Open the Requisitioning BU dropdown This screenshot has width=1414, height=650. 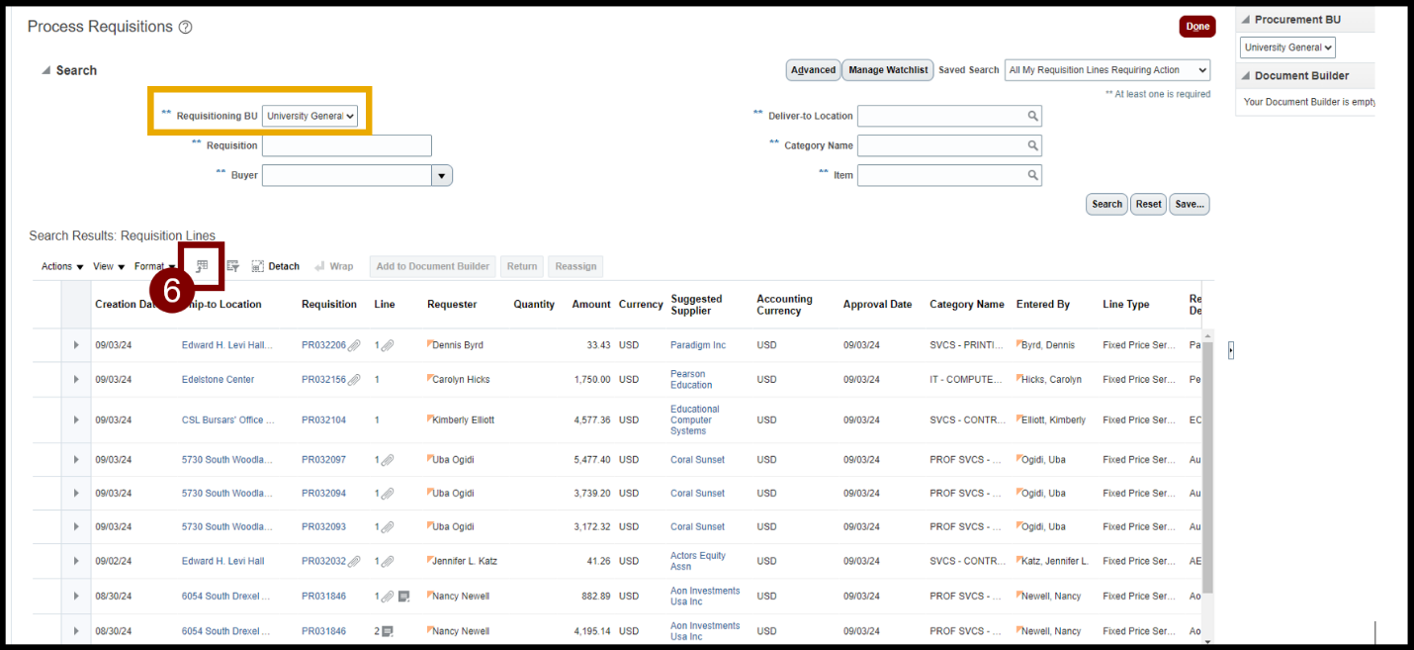pos(309,117)
